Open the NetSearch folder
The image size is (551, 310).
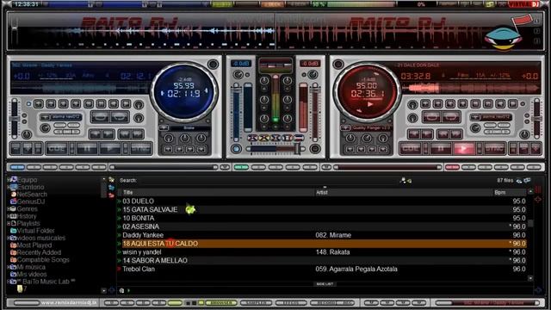[x=28, y=195]
